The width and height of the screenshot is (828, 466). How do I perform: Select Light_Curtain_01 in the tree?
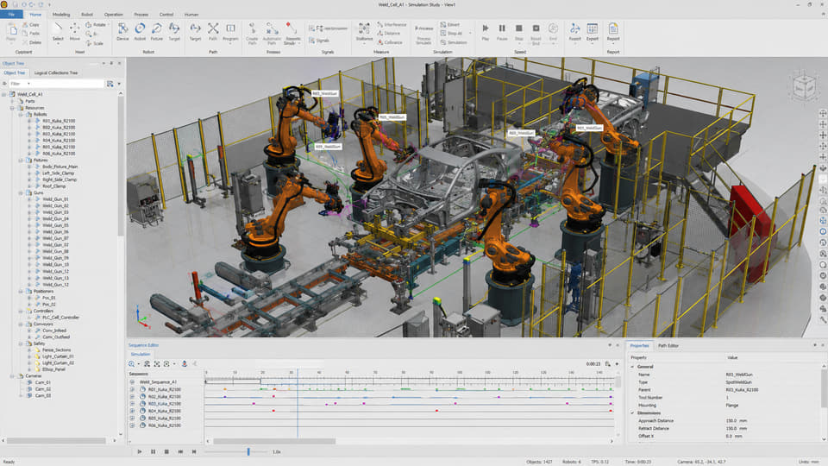tap(58, 356)
